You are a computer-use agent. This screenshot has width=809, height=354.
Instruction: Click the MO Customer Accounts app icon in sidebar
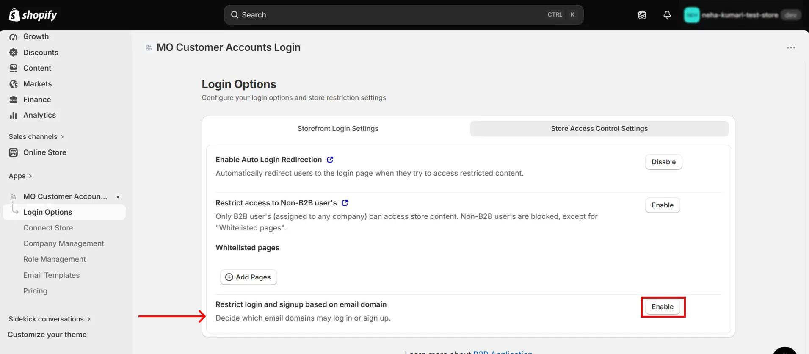pos(14,196)
